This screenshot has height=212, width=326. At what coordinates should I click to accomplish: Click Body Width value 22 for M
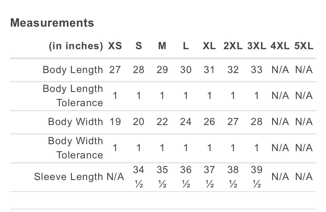tap(162, 122)
